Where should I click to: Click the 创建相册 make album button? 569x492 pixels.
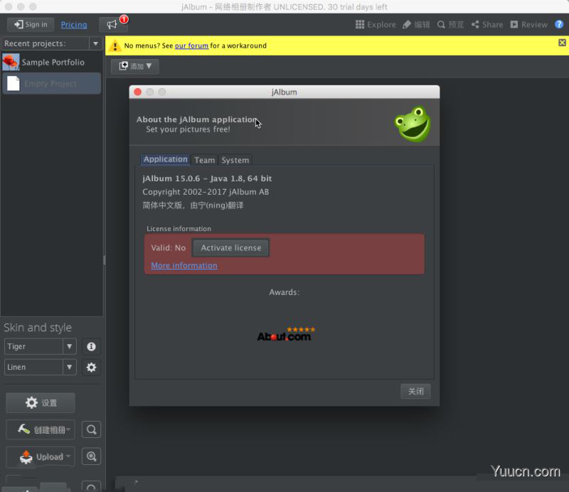click(41, 429)
